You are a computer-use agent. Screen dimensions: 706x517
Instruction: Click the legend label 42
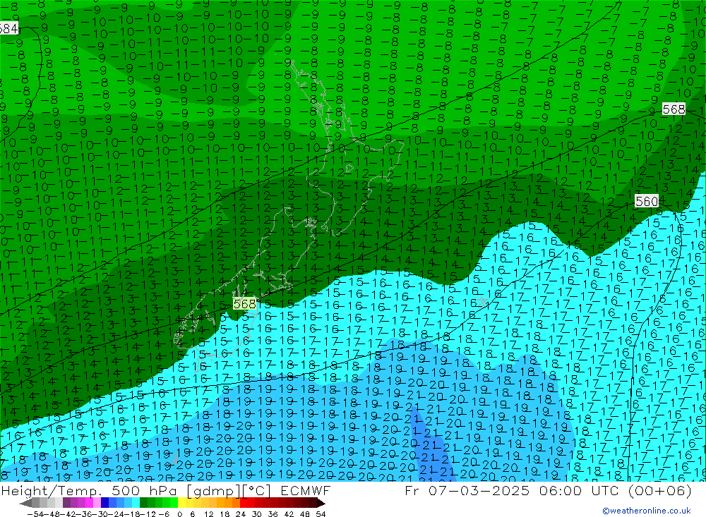pyautogui.click(x=289, y=514)
